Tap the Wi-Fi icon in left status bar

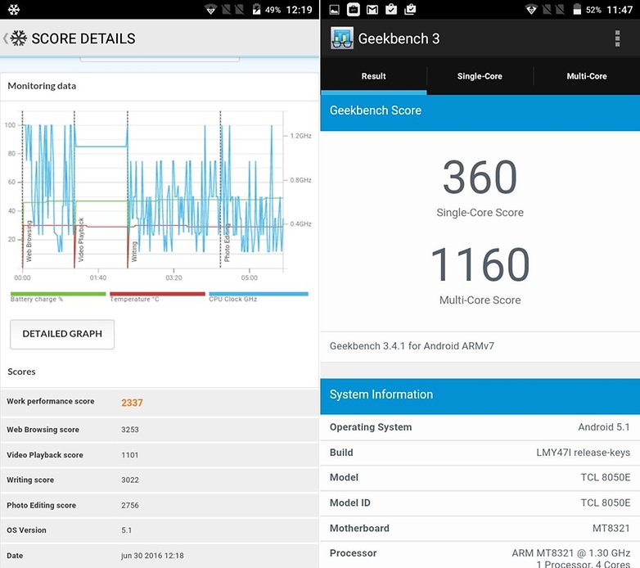(x=210, y=9)
